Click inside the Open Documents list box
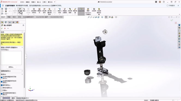This screenshot has width=181, height=101. pyautogui.click(x=11, y=58)
